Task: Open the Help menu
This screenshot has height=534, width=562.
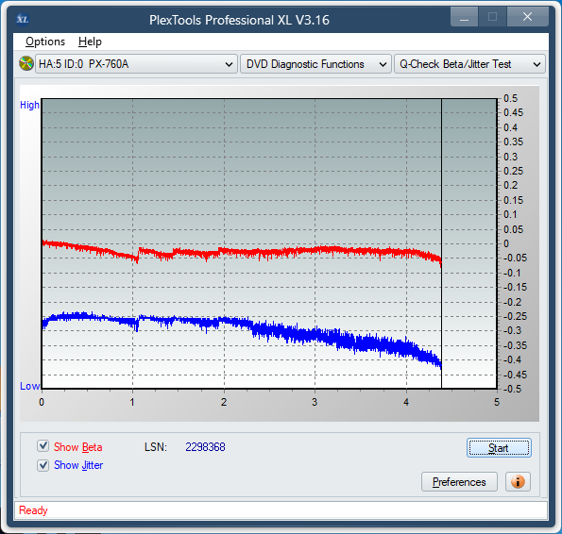Action: point(90,42)
